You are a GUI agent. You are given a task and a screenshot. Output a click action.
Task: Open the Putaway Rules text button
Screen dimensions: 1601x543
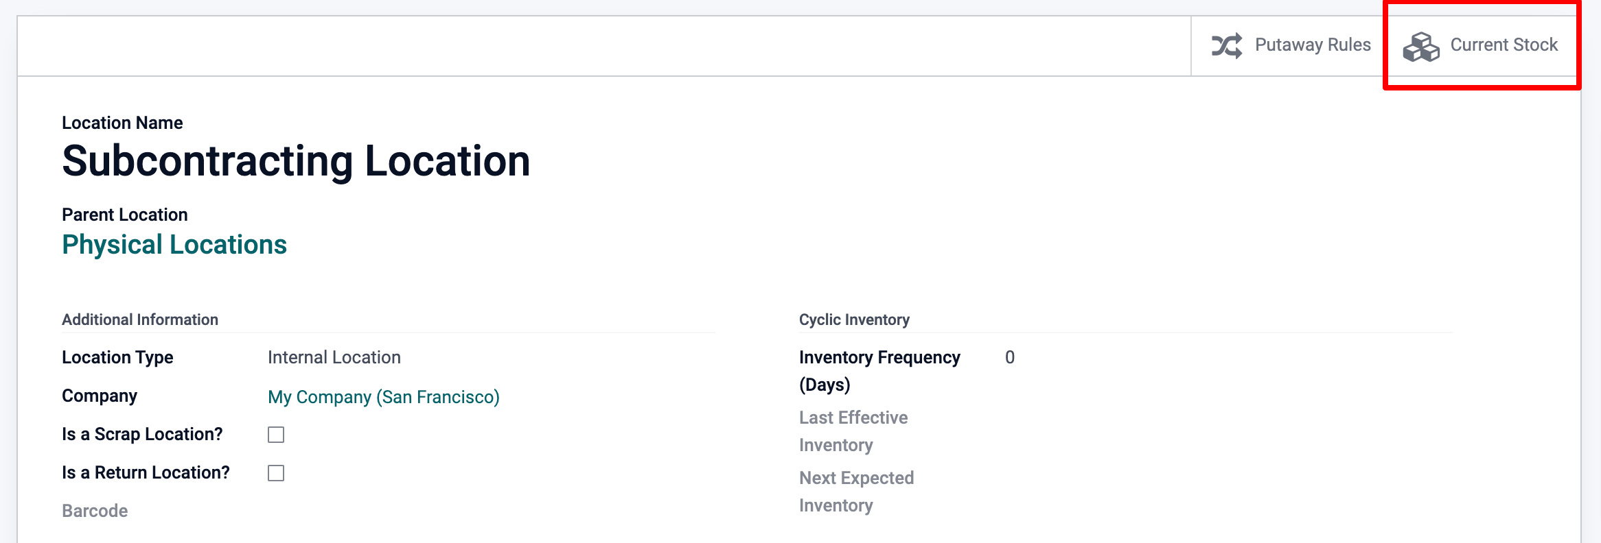coord(1312,45)
